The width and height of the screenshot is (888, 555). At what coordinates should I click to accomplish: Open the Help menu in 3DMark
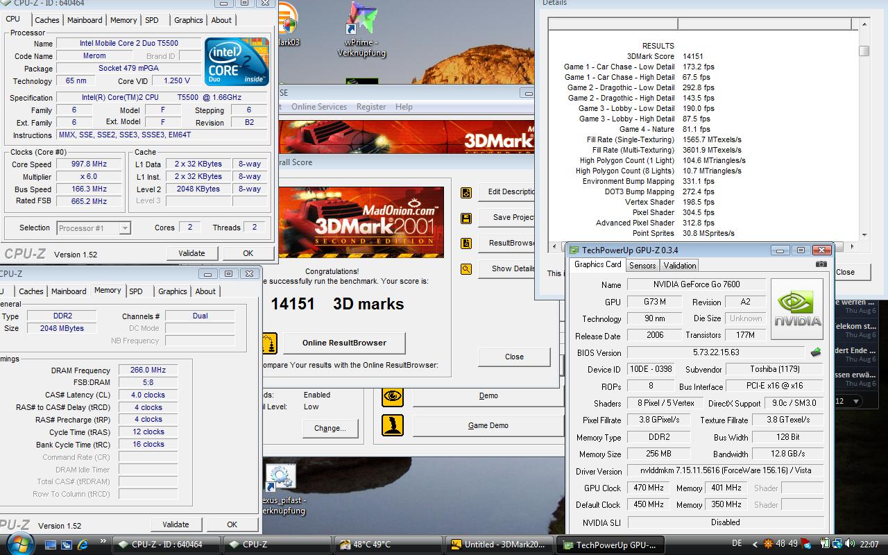point(404,107)
